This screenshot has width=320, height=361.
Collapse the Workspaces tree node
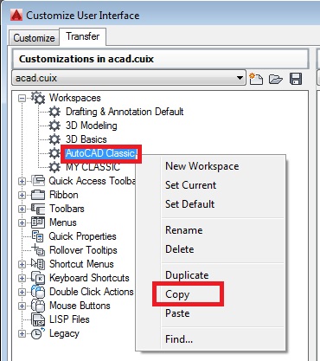pyautogui.click(x=22, y=98)
